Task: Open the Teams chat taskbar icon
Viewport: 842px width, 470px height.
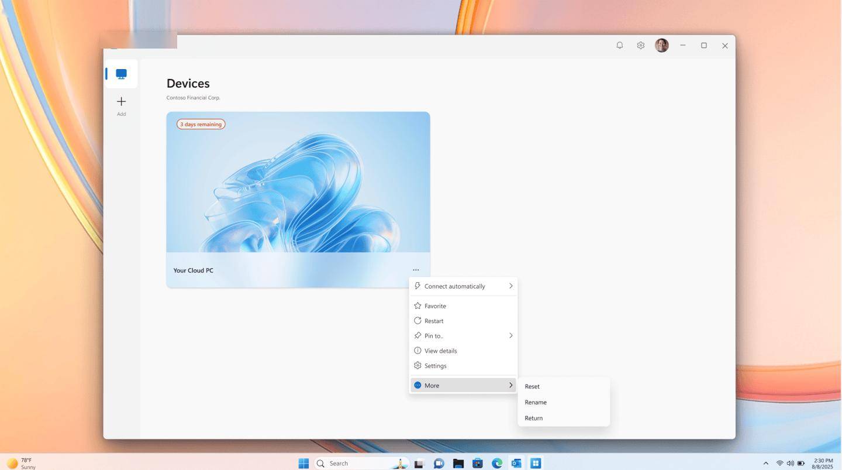Action: point(439,463)
